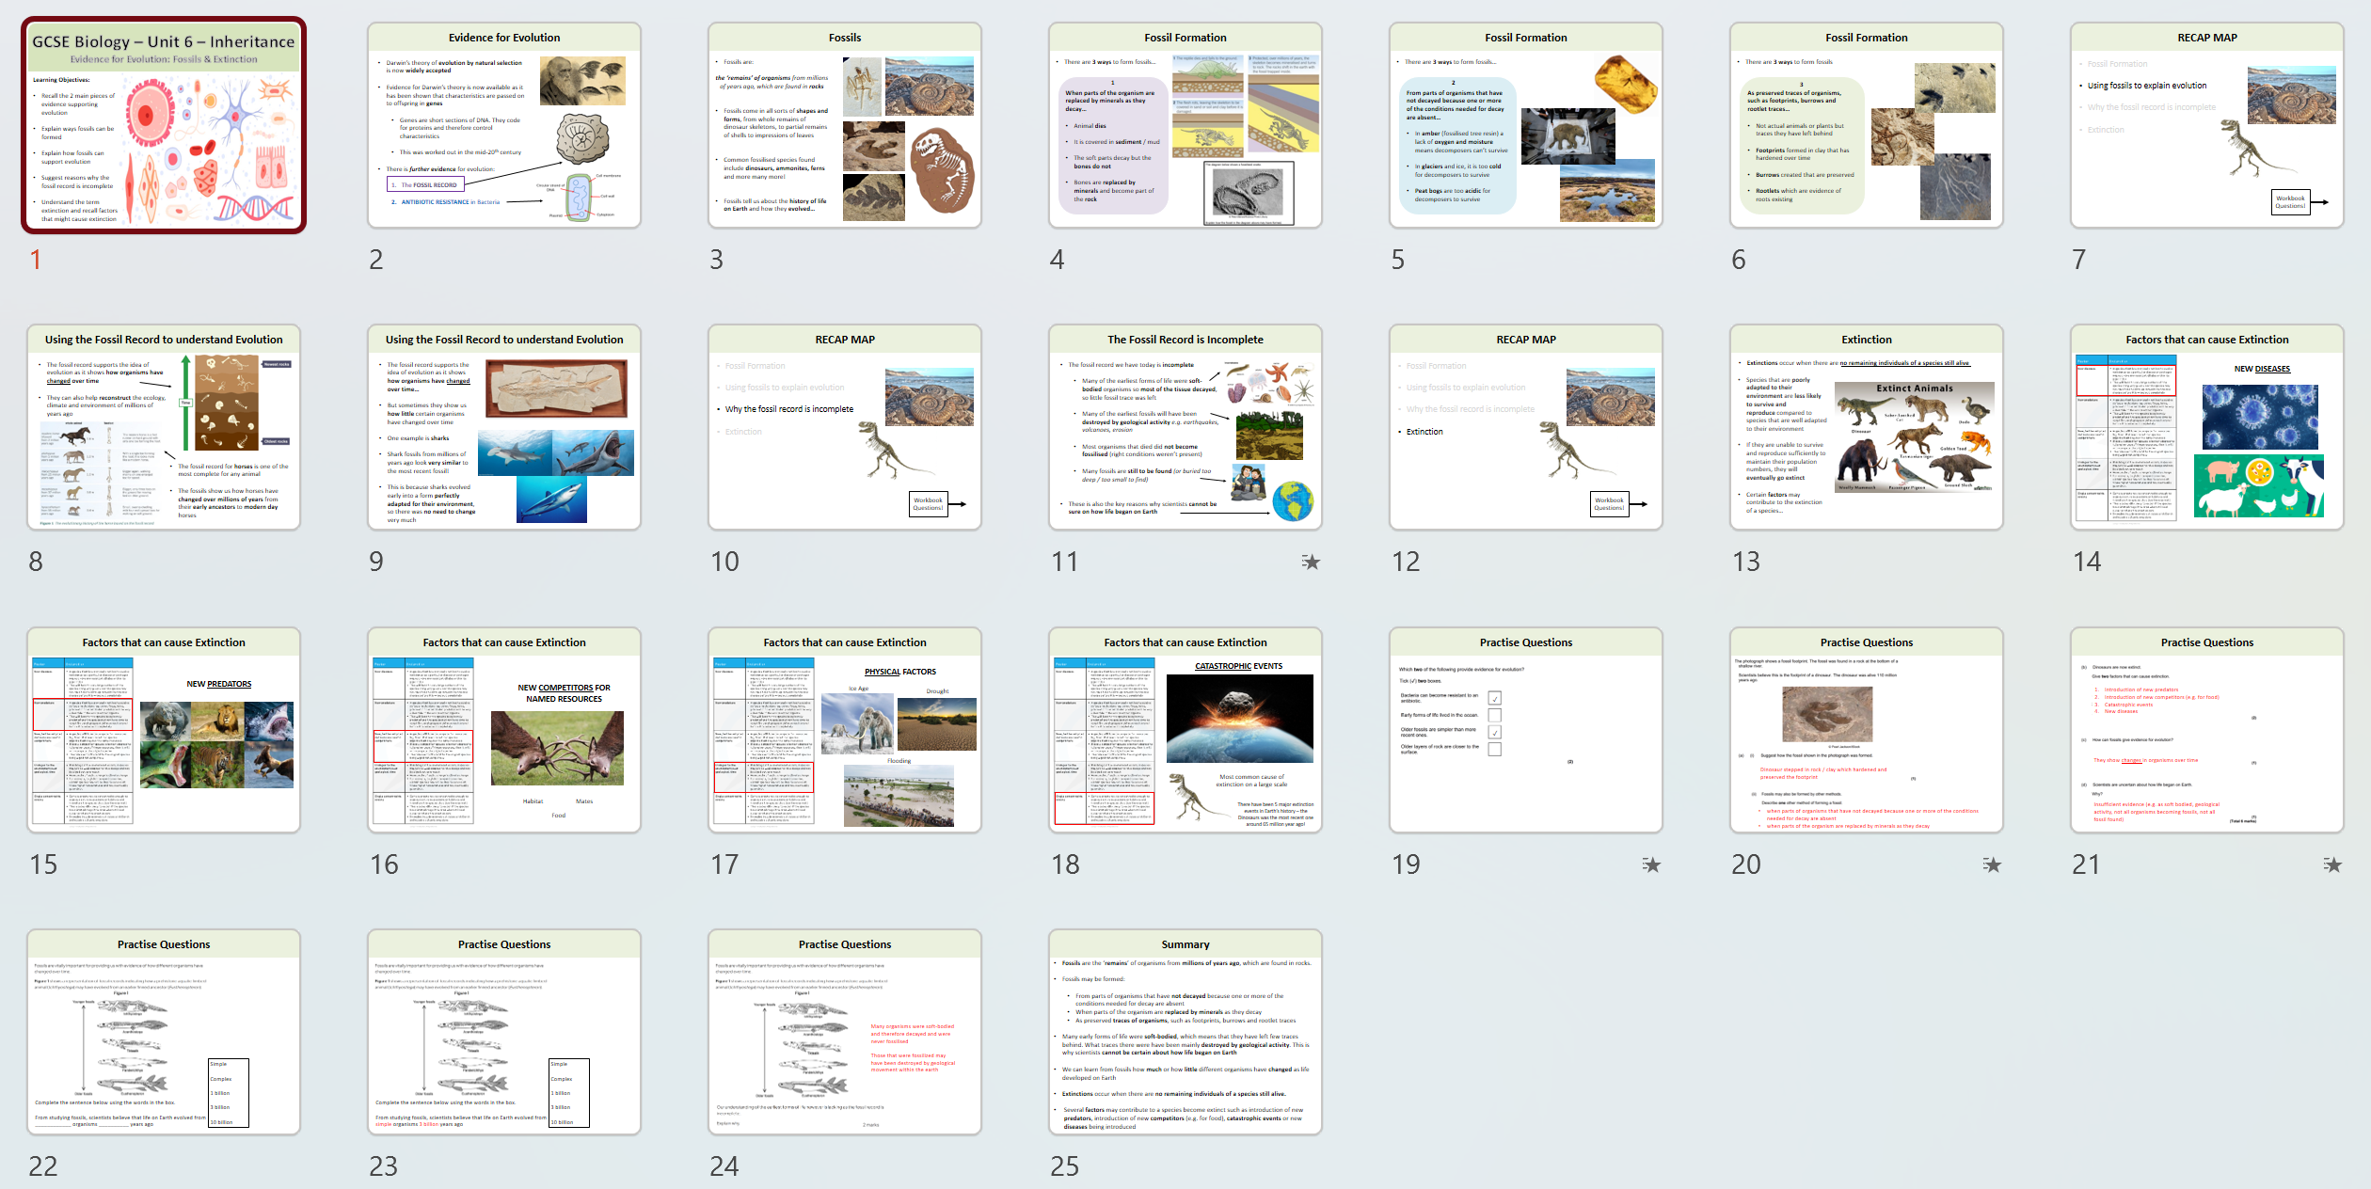Click the Workbook Questions arrow on slide 7
The image size is (2371, 1189).
click(2320, 202)
